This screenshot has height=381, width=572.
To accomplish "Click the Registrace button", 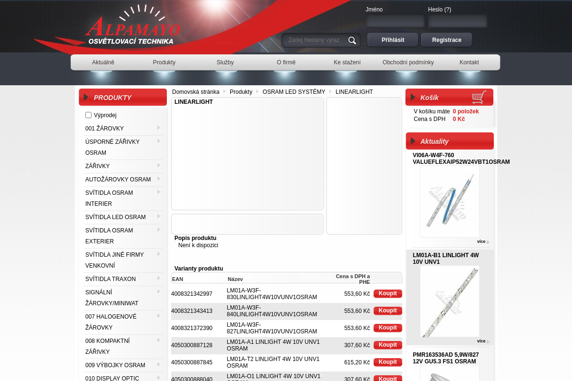I will click(447, 40).
